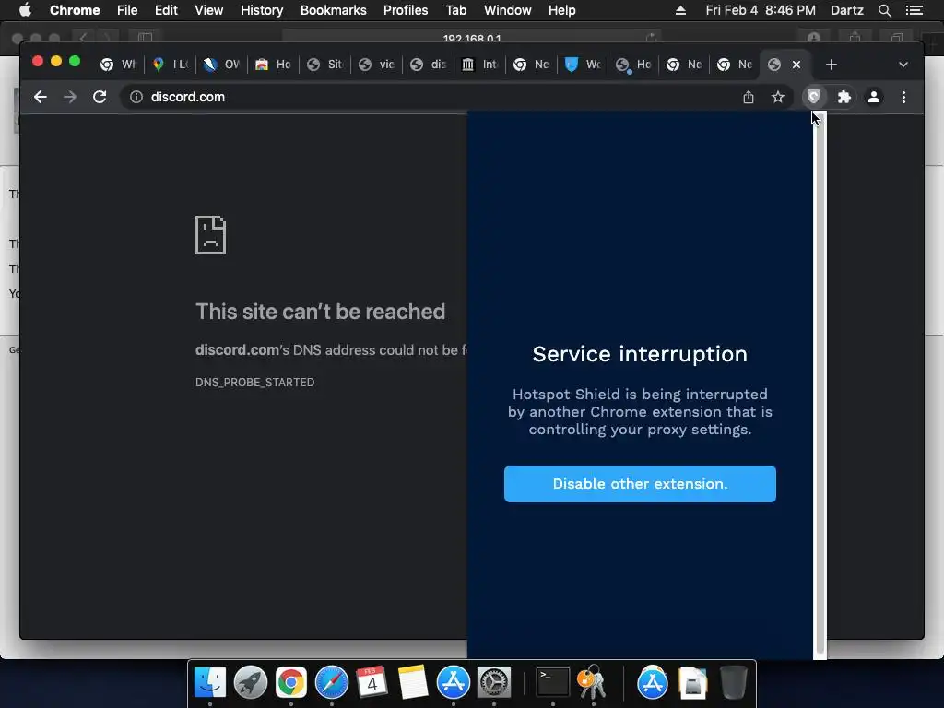This screenshot has height=708, width=944.
Task: Open Calendar from the Dock
Action: coord(372,682)
